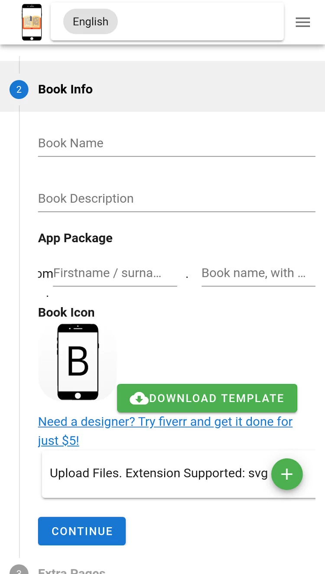Viewport: 325px width, 574px height.
Task: Click the phone B book icon preview
Action: pyautogui.click(x=78, y=362)
